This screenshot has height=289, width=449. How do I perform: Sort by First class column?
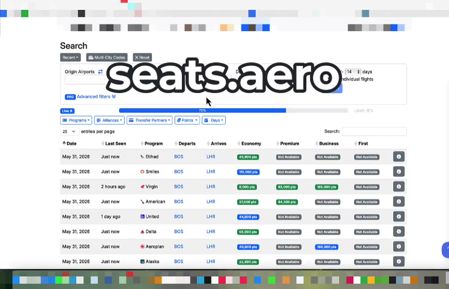(361, 143)
